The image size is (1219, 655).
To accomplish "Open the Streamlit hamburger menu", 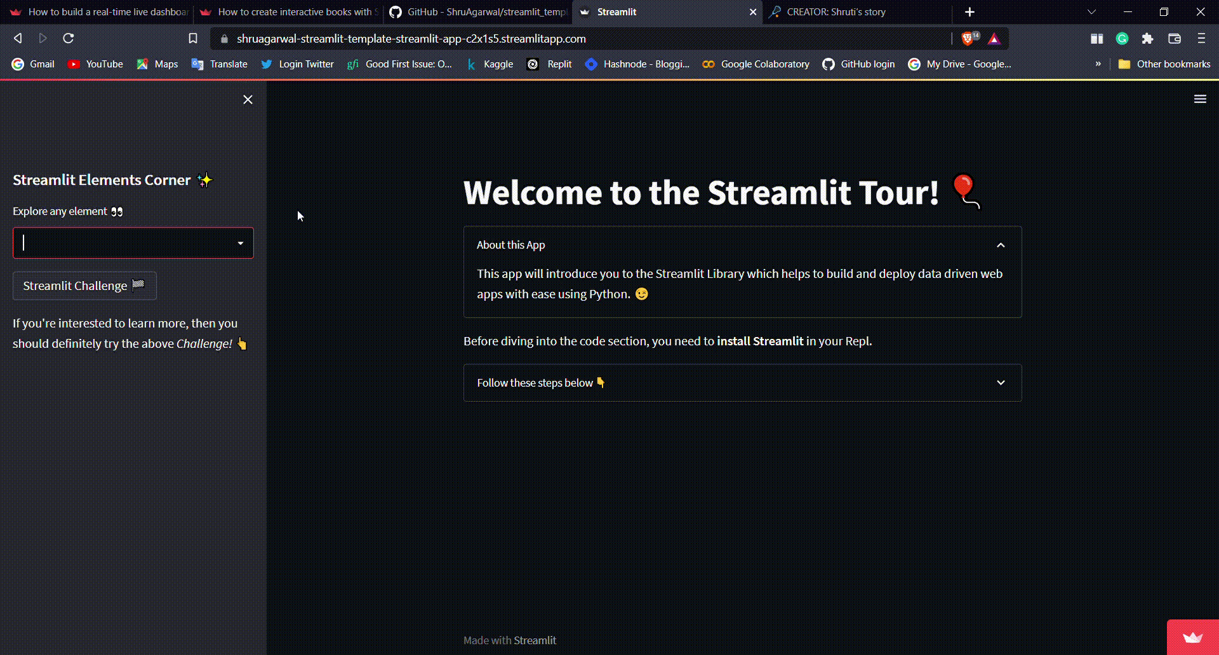I will pyautogui.click(x=1199, y=99).
